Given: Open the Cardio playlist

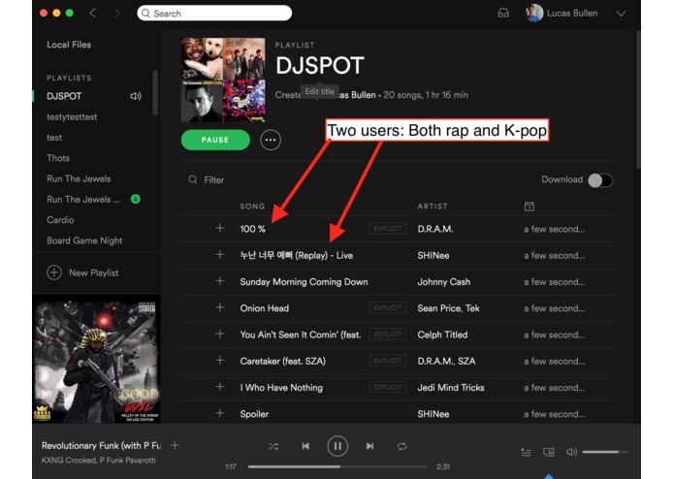Looking at the screenshot, I should 60,220.
